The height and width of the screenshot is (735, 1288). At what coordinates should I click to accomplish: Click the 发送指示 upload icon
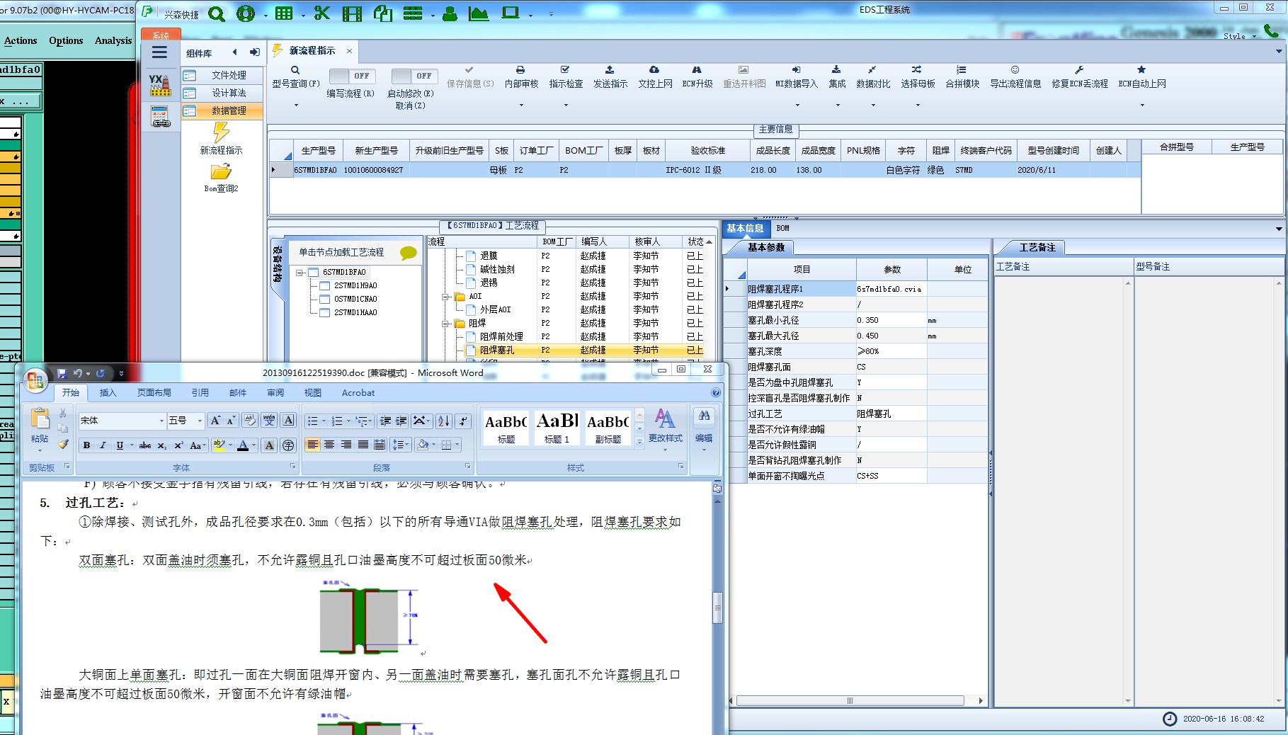(610, 70)
